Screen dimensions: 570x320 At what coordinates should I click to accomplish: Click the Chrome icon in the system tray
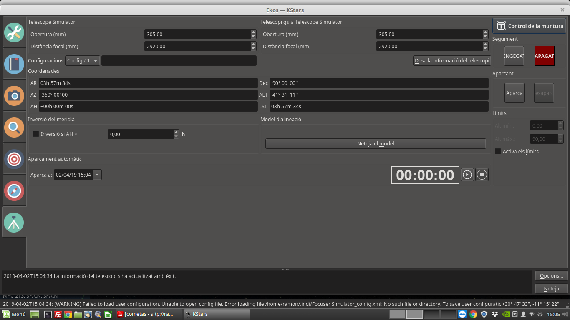tap(473, 314)
